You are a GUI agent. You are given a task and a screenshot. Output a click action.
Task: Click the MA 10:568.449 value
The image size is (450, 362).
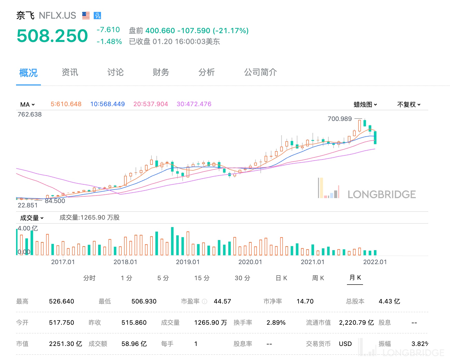pyautogui.click(x=107, y=104)
